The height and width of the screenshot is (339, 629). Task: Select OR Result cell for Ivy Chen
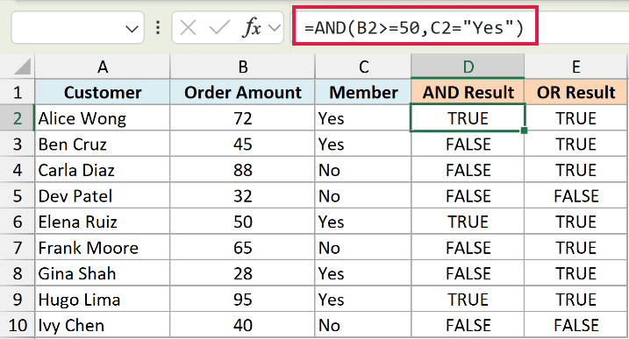click(576, 325)
